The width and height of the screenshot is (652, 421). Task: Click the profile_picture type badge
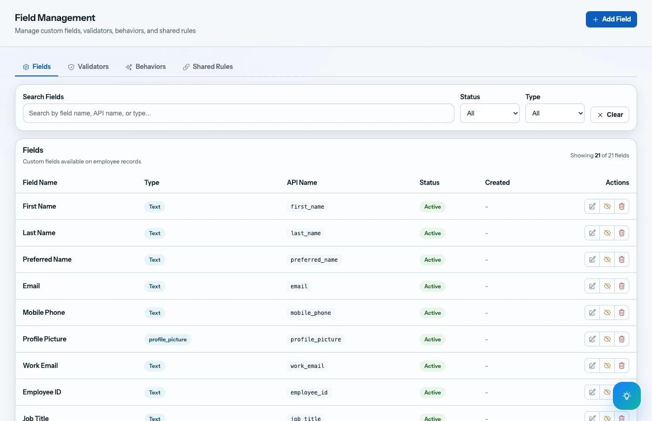[x=168, y=340]
